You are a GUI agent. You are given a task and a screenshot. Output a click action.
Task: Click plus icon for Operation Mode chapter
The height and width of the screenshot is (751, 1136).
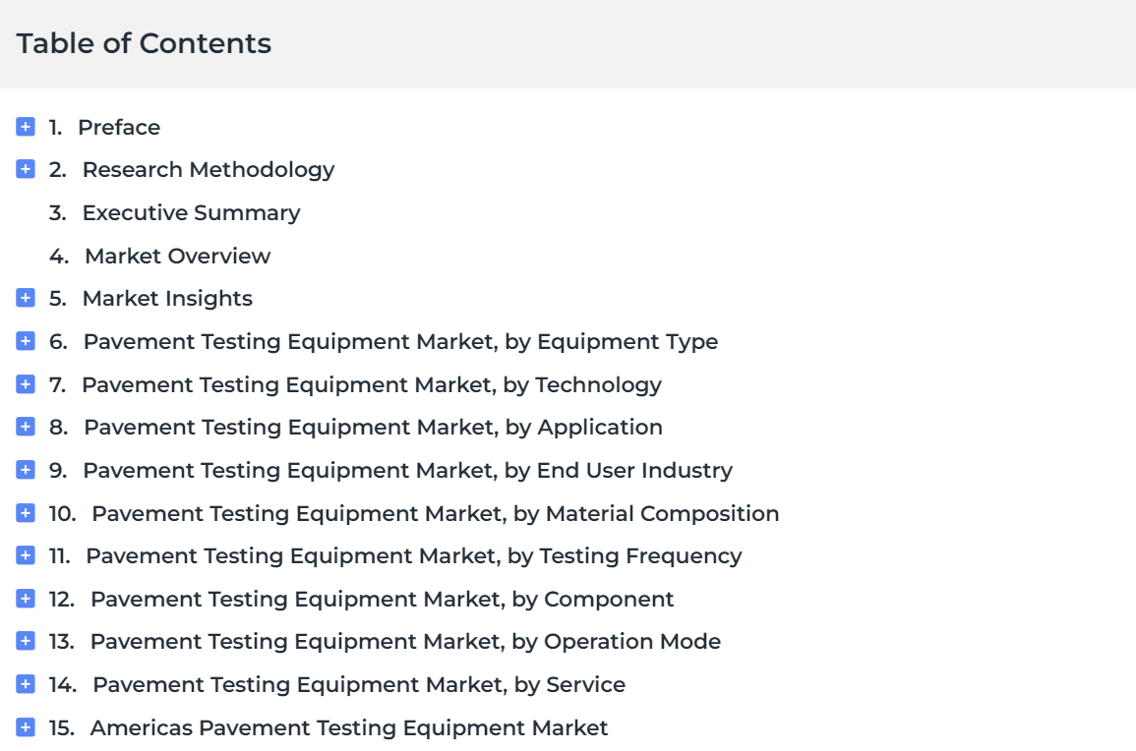tap(26, 641)
